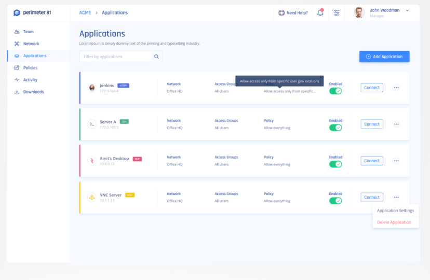Open the settings sliders icon in header

[337, 12]
